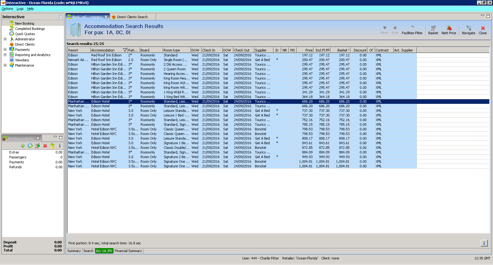The image size is (493, 265).
Task: Click the info button at the results panel bottom right
Action: [484, 243]
